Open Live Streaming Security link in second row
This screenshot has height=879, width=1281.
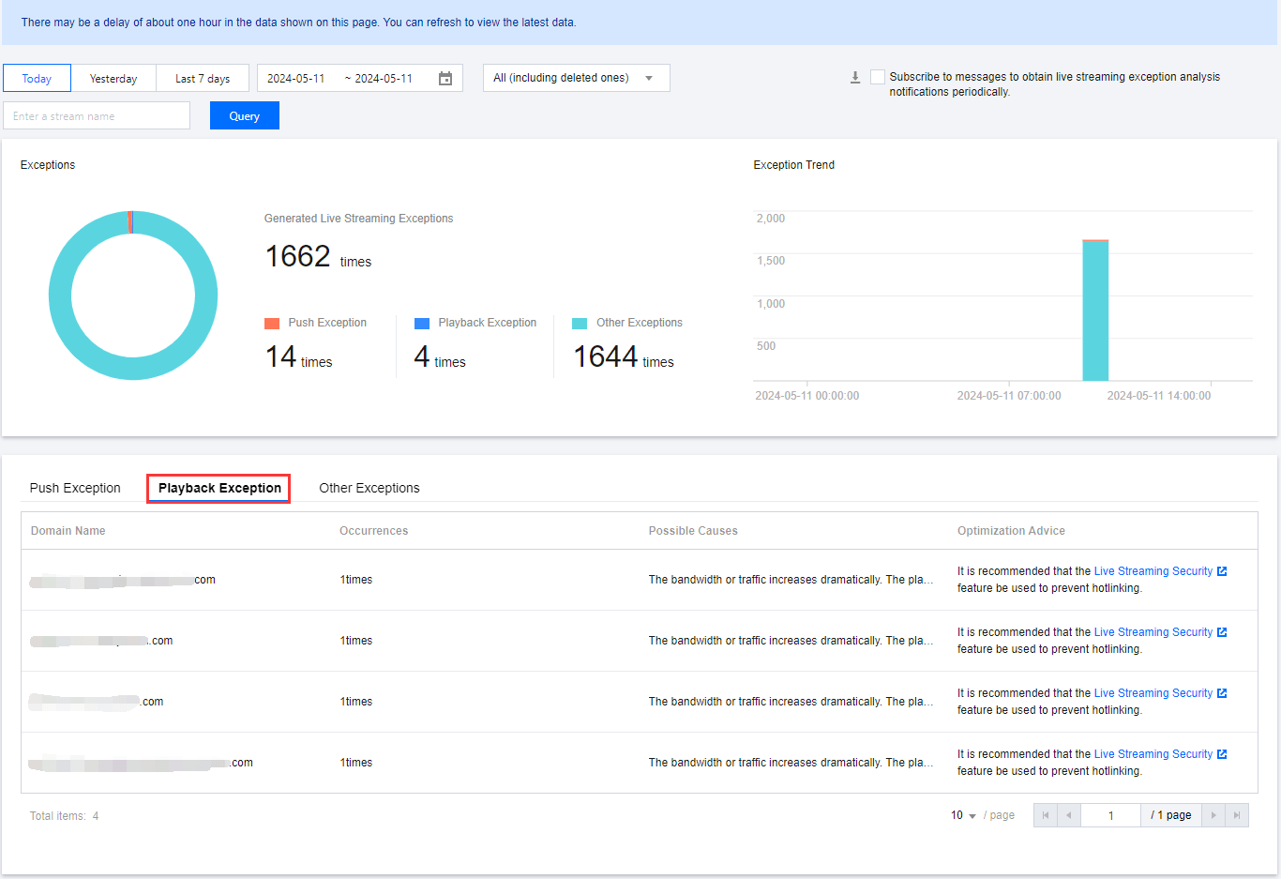pyautogui.click(x=1153, y=632)
